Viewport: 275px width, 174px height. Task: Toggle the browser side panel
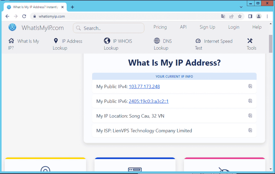(250, 16)
